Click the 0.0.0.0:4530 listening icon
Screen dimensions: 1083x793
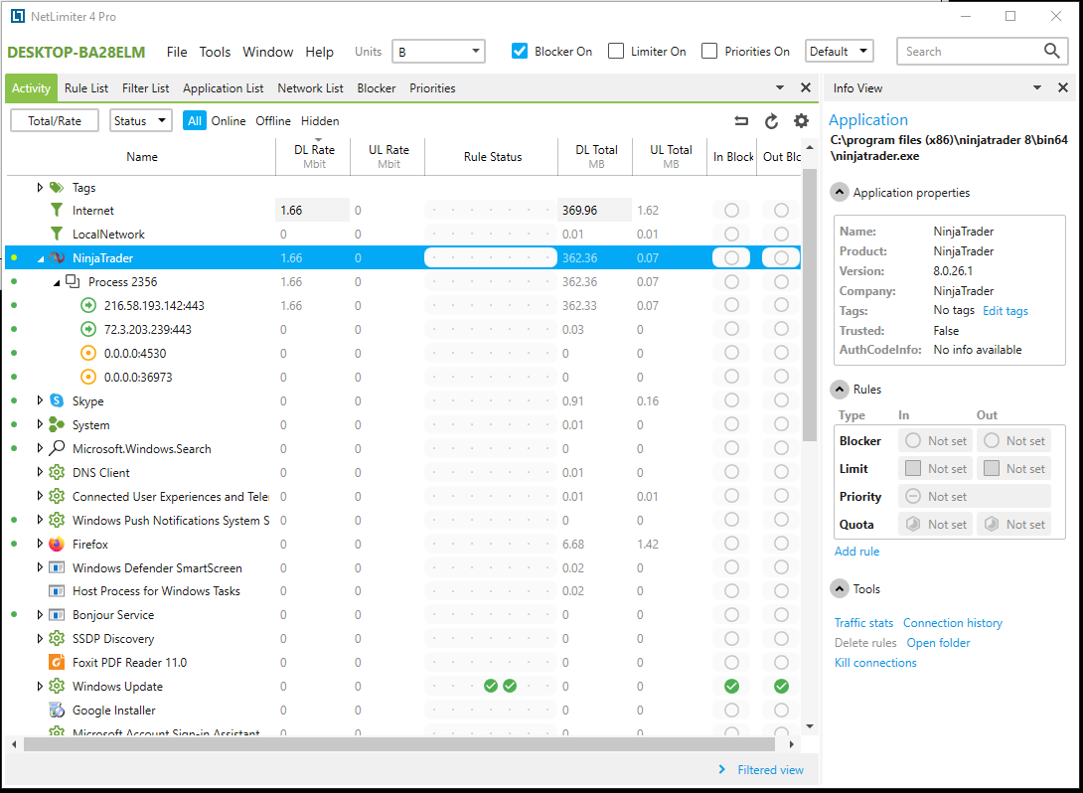tap(88, 353)
